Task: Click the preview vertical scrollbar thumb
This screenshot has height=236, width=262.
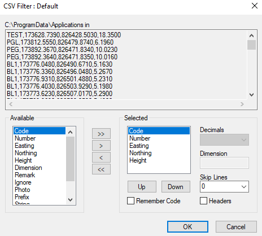Action: 251,45
